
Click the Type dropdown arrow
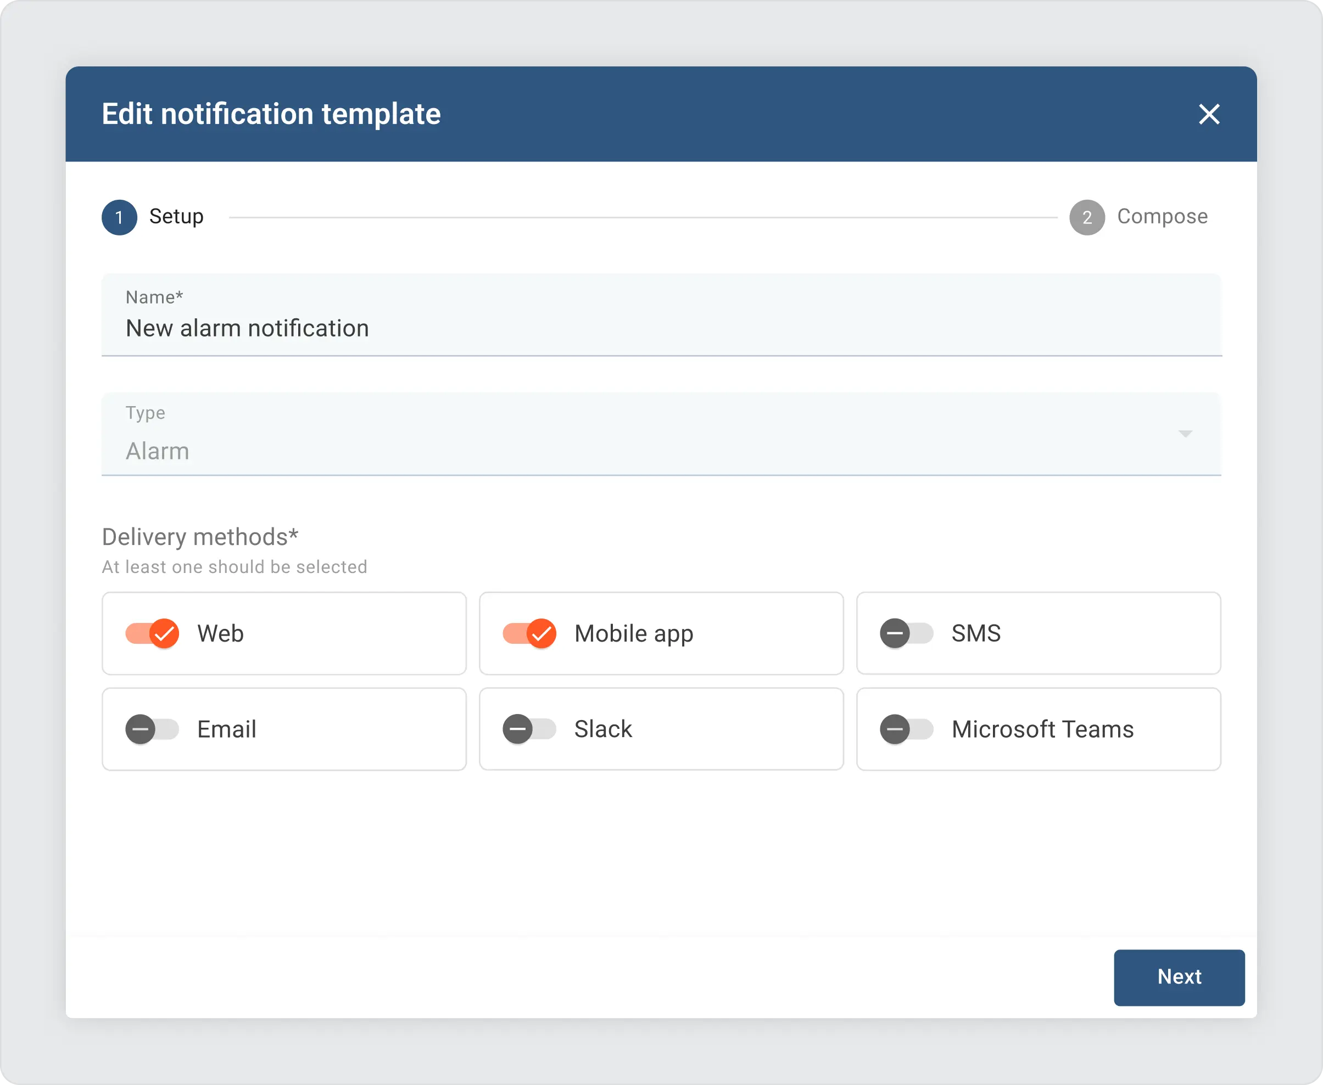1186,434
